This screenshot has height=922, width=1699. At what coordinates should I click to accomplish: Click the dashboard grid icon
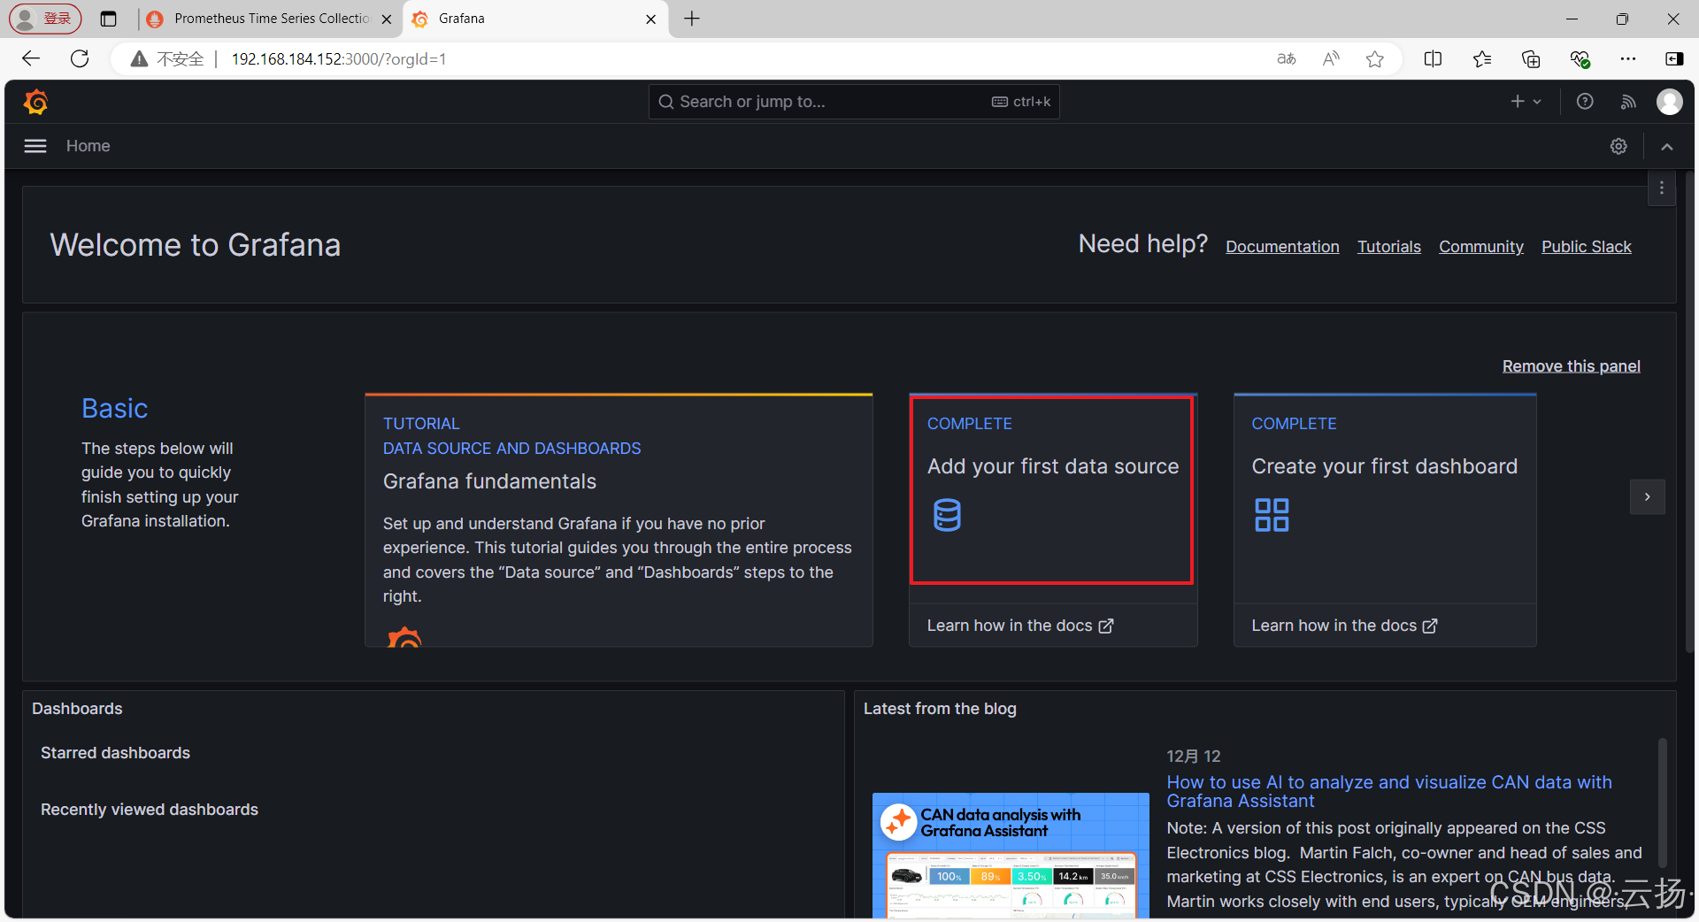coord(1272,515)
